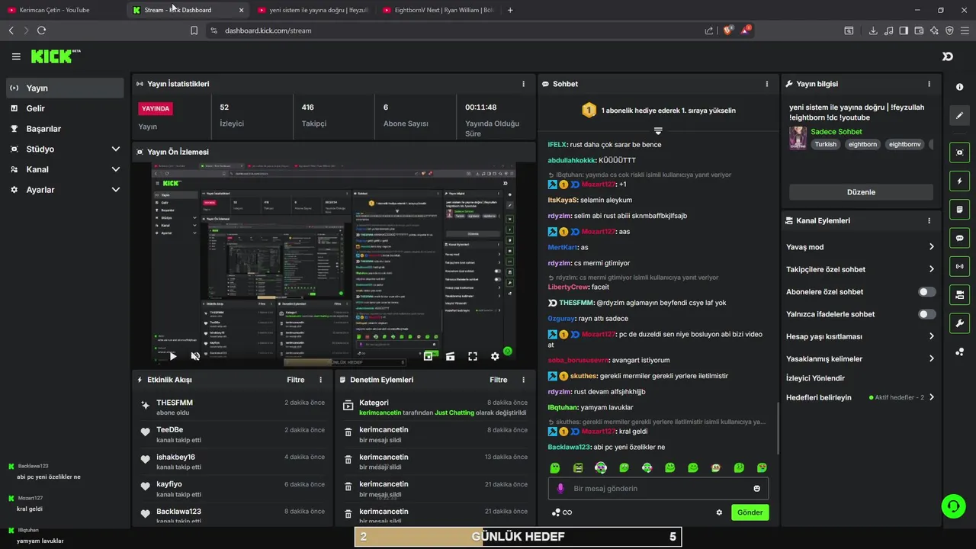
Task: Open Hesap yaşı kısıtlaması options
Action: click(x=860, y=336)
